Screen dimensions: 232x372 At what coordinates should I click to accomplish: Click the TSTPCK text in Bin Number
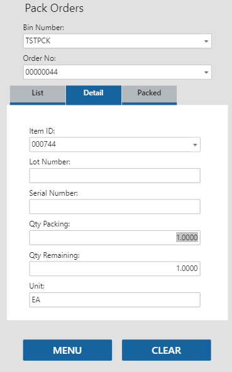pyautogui.click(x=38, y=41)
